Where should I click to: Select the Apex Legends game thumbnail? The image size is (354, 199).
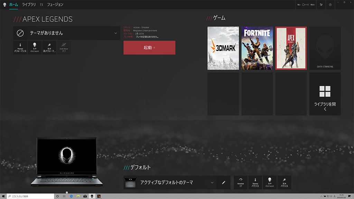pos(291,48)
